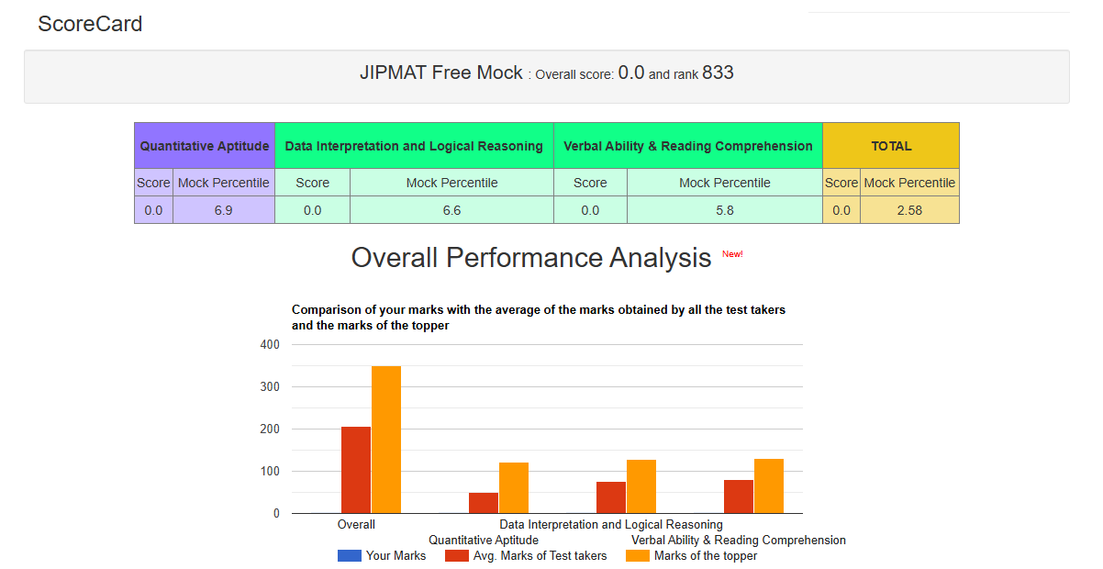
Task: Click the Overall Performance Analysis heading
Action: point(531,258)
